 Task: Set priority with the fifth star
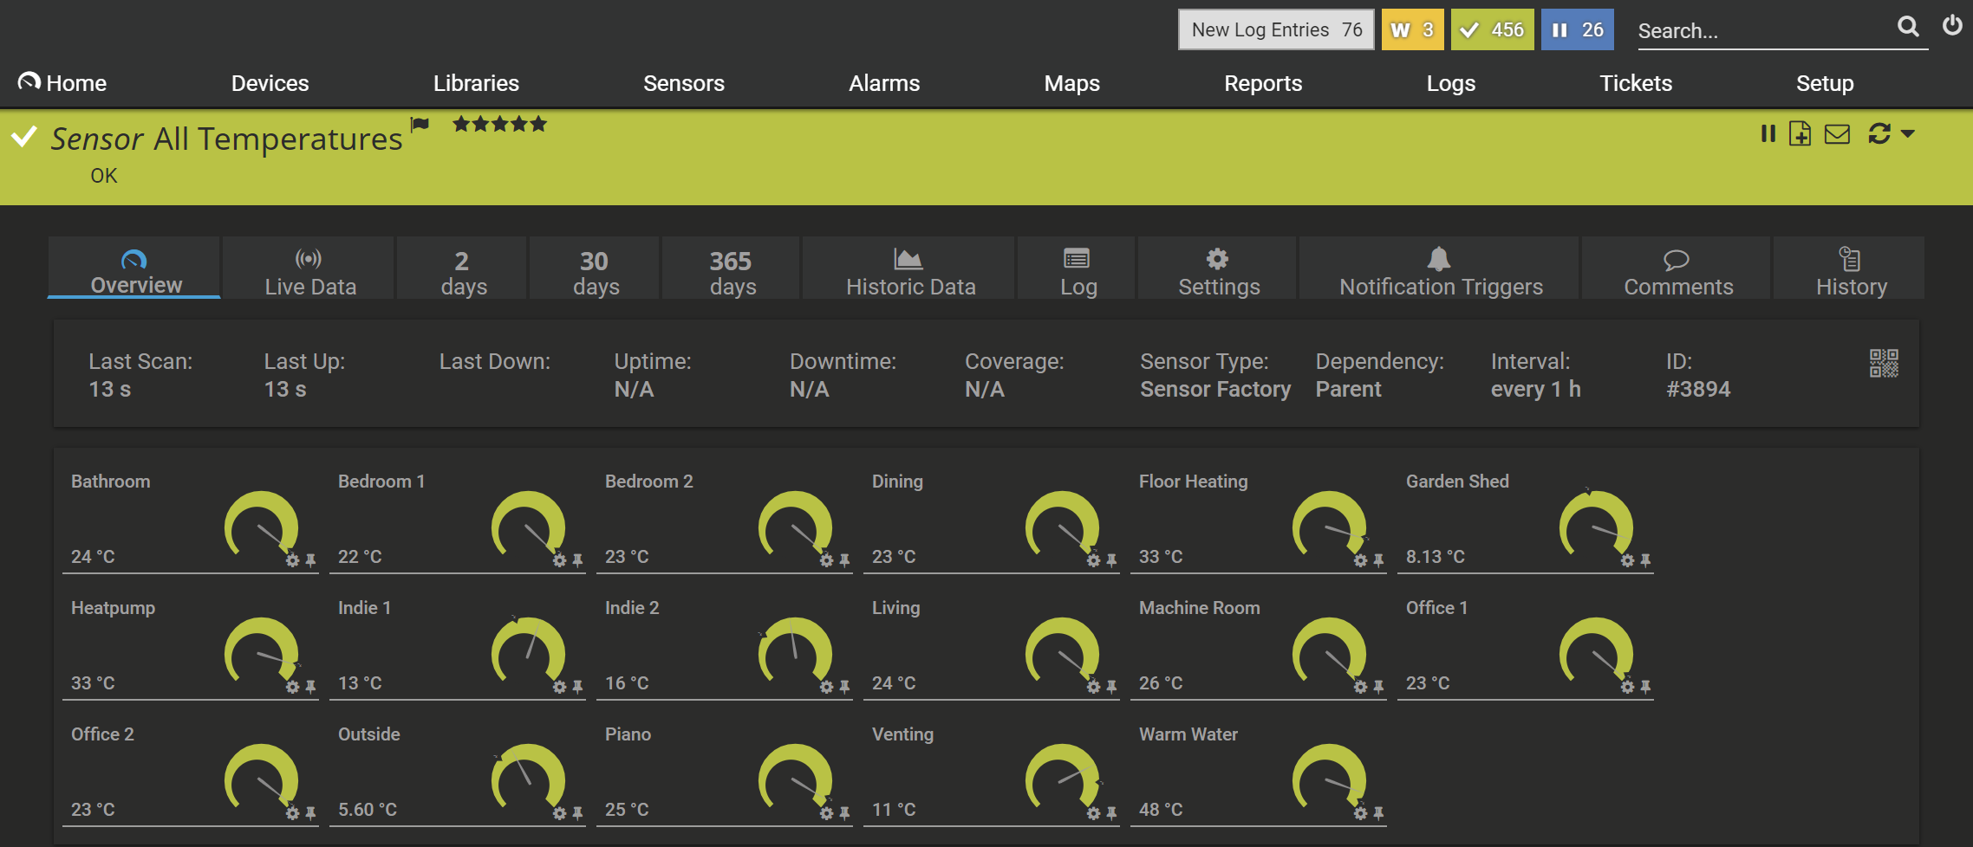539,125
